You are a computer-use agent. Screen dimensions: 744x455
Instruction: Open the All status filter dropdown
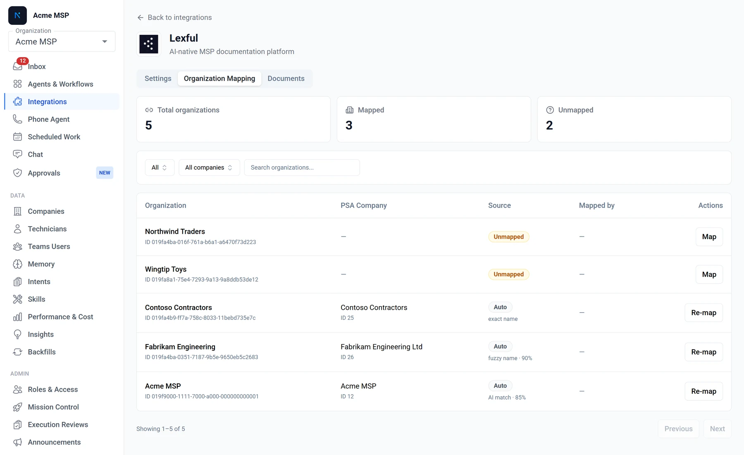pos(160,168)
